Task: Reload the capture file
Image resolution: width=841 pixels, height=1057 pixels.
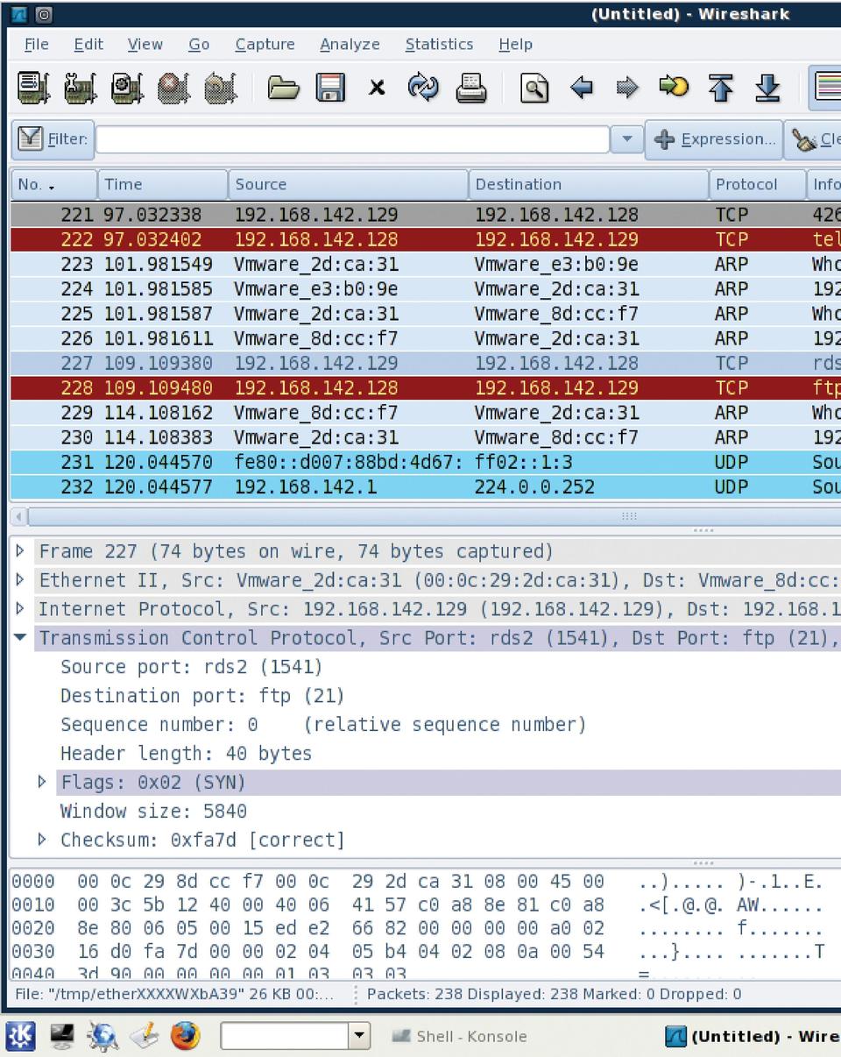Action: pyautogui.click(x=423, y=88)
